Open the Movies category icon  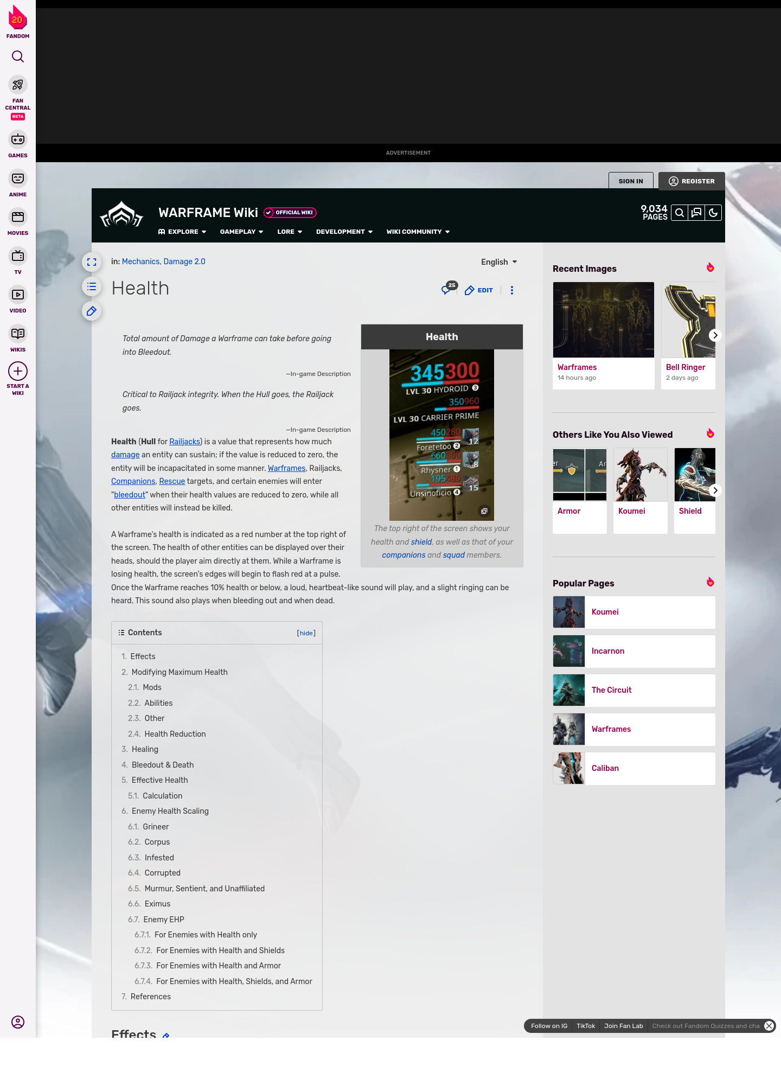click(18, 221)
